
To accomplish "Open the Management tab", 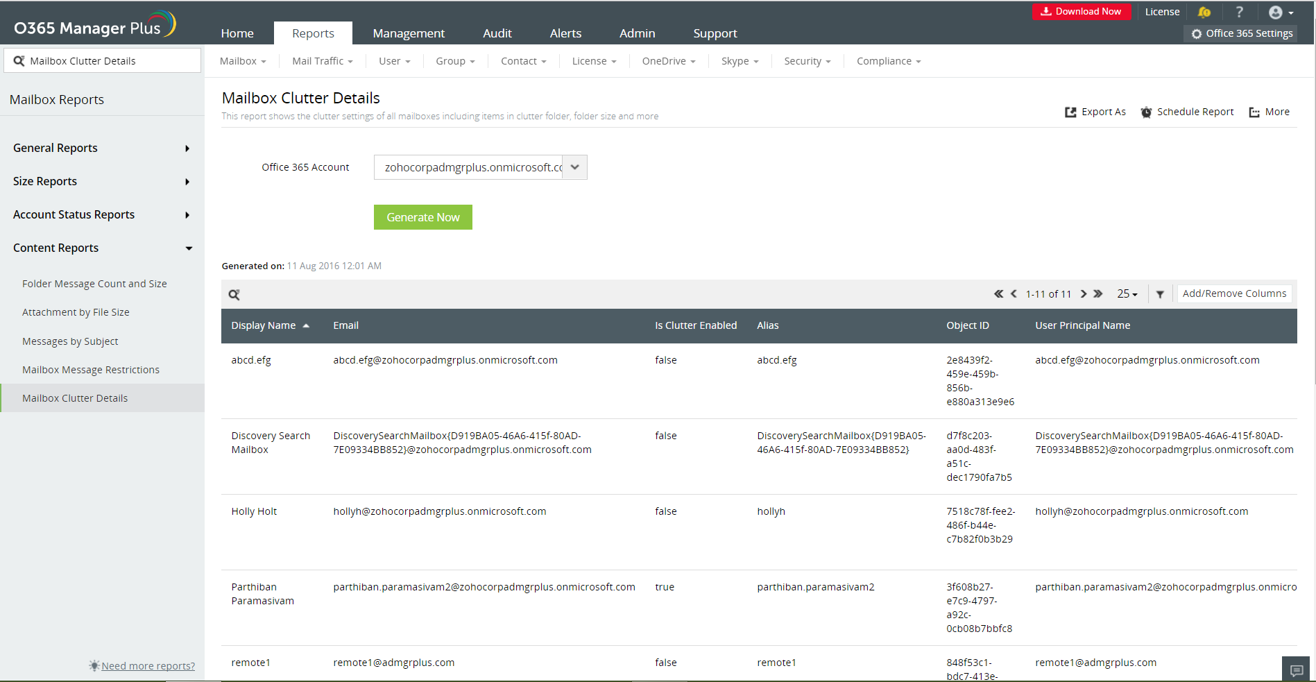I will [x=409, y=33].
